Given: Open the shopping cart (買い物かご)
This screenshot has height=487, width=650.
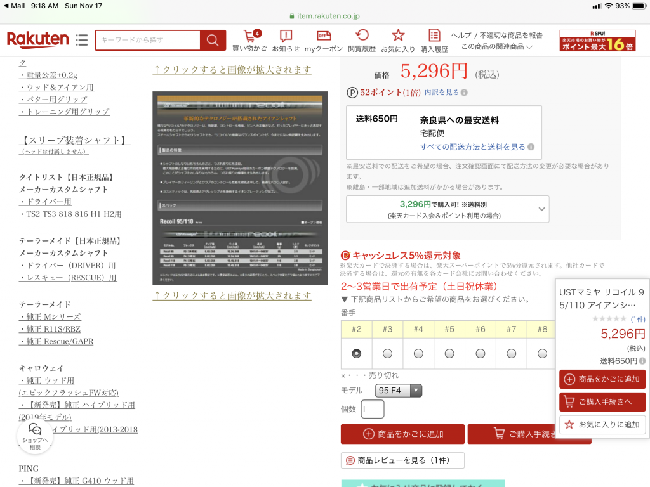Looking at the screenshot, I should click(x=249, y=41).
